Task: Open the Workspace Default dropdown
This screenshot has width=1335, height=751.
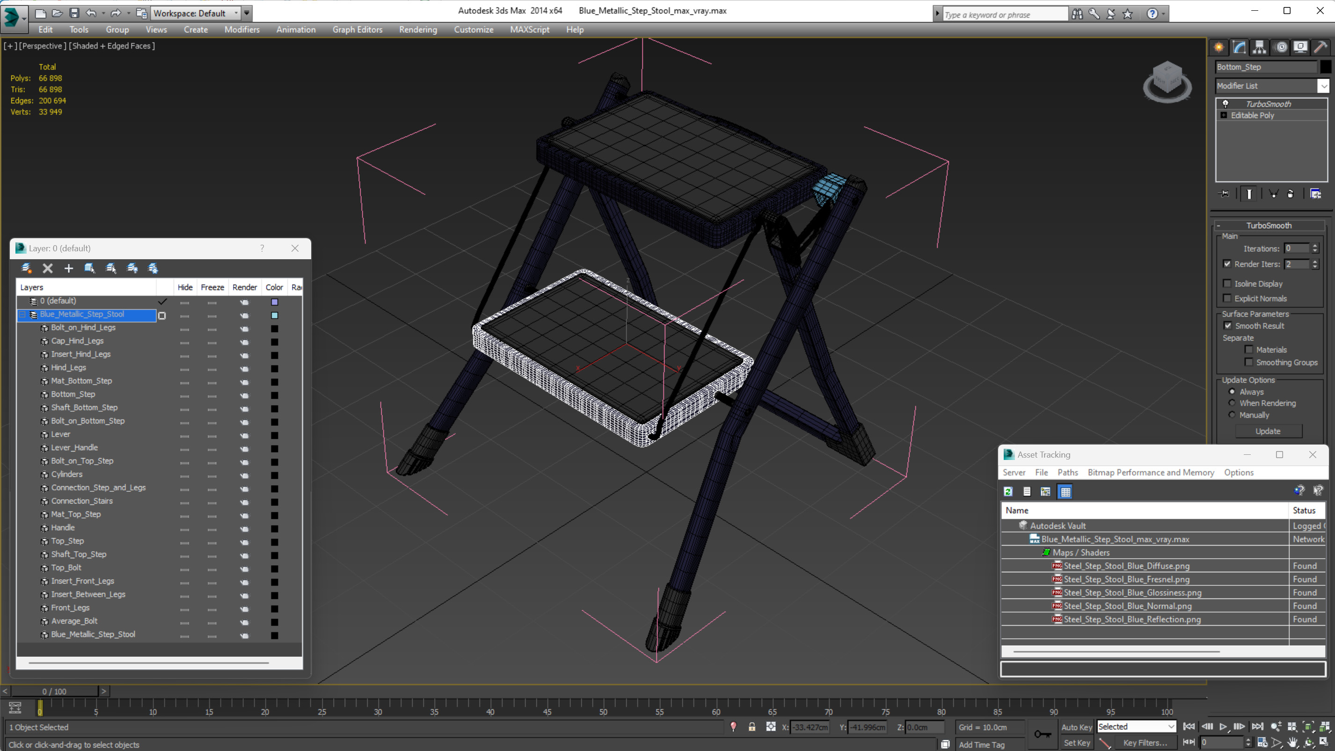Action: pyautogui.click(x=236, y=13)
